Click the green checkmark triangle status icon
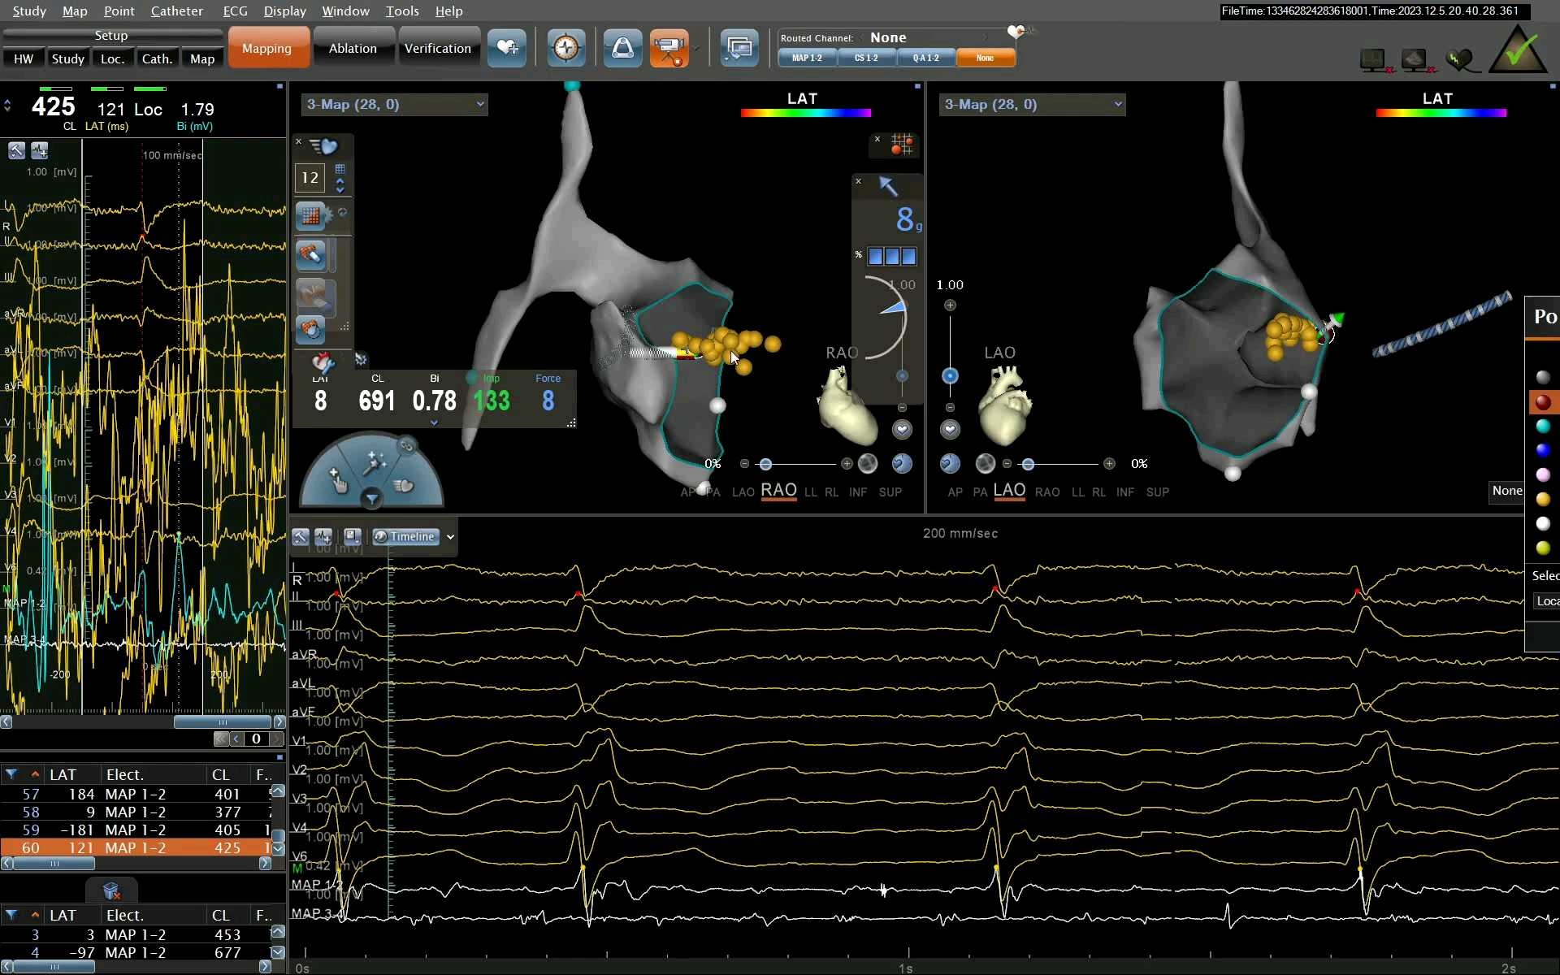This screenshot has height=975, width=1560. [1517, 50]
